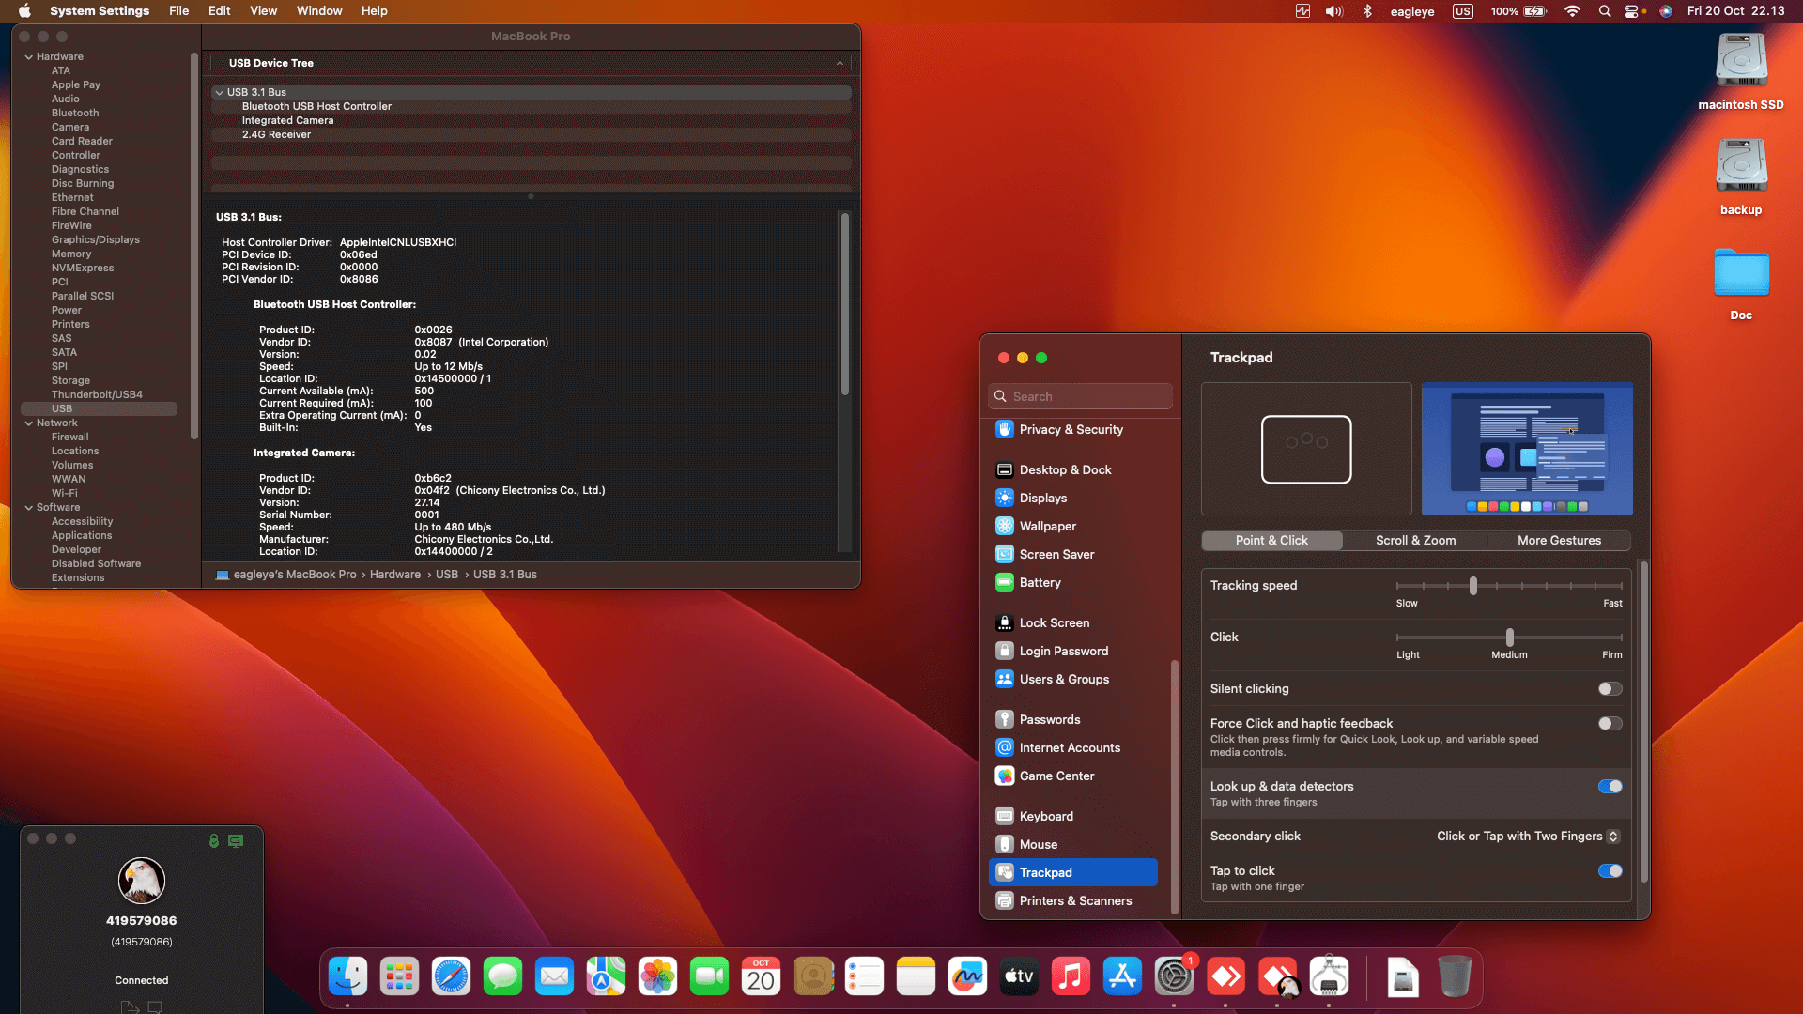
Task: Click the Wi-Fi icon in menu bar
Action: (x=1572, y=11)
